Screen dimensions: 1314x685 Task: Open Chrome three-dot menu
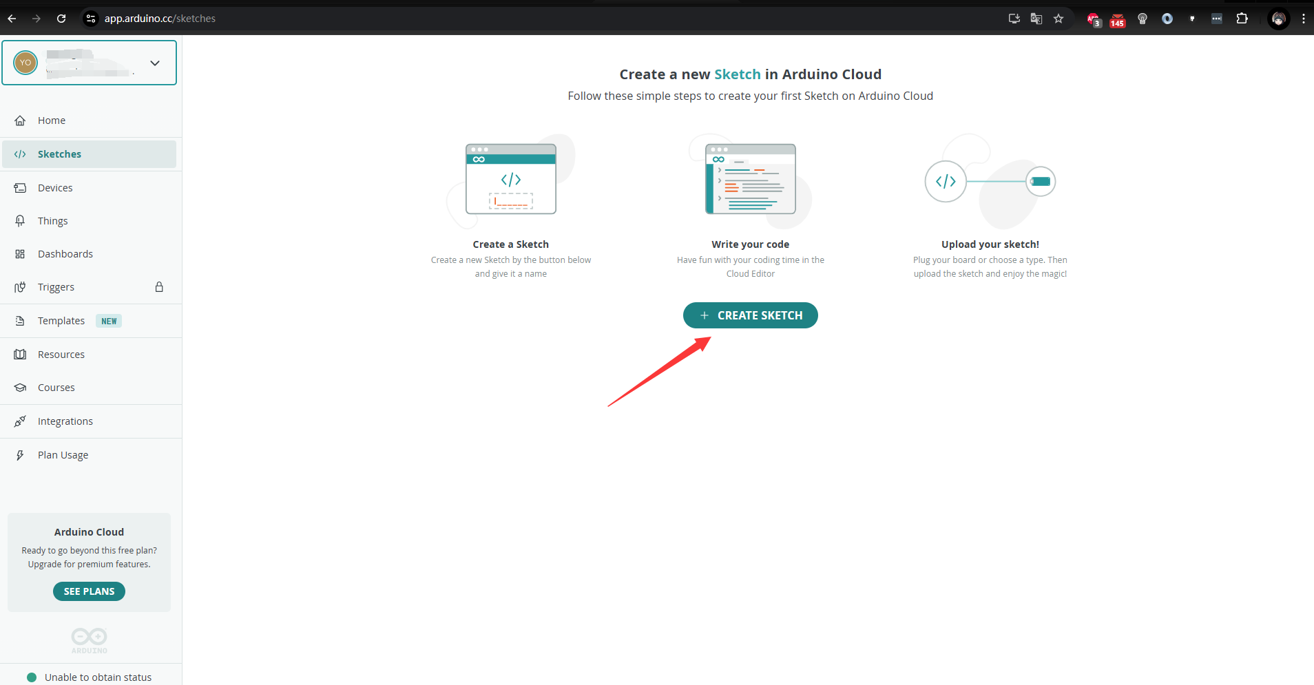tap(1304, 19)
